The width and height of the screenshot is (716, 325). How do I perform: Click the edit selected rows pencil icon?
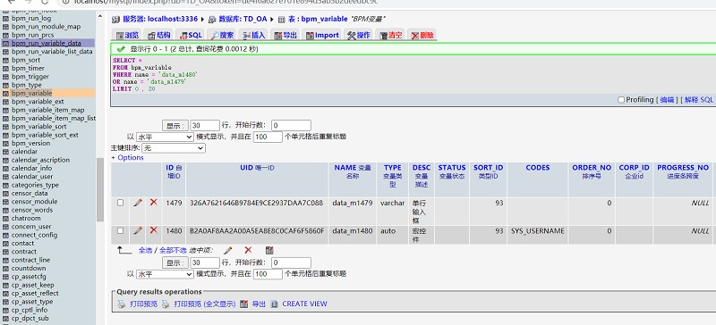point(228,250)
